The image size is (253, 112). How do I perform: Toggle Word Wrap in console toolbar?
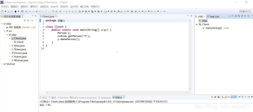pyautogui.click(x=229, y=97)
